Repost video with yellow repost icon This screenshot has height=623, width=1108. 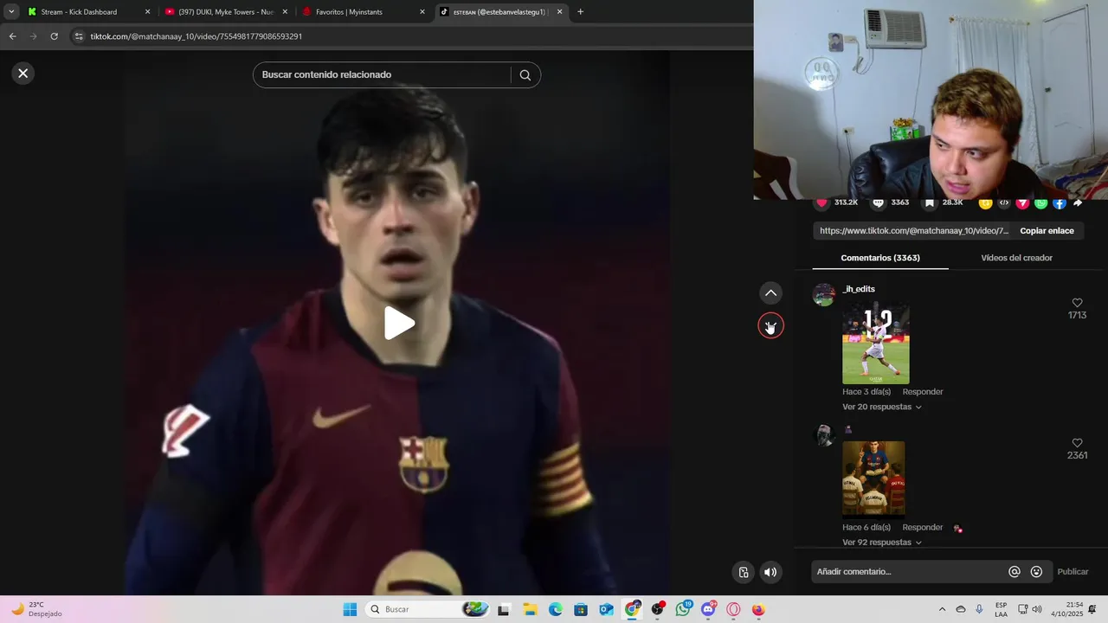pyautogui.click(x=985, y=203)
